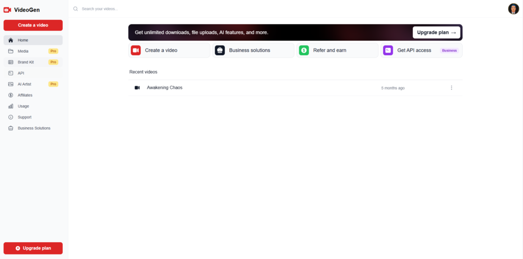
Task: Click the AI Artist image icon
Action: (11, 84)
